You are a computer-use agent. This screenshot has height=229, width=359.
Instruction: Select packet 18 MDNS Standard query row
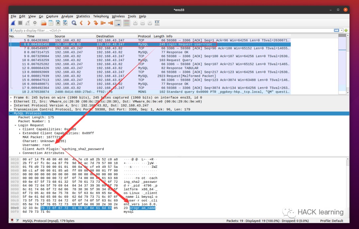pos(150,92)
